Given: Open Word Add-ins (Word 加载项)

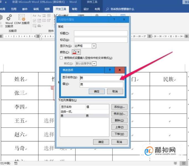Looking at the screenshot, I should [x=9, y=21].
